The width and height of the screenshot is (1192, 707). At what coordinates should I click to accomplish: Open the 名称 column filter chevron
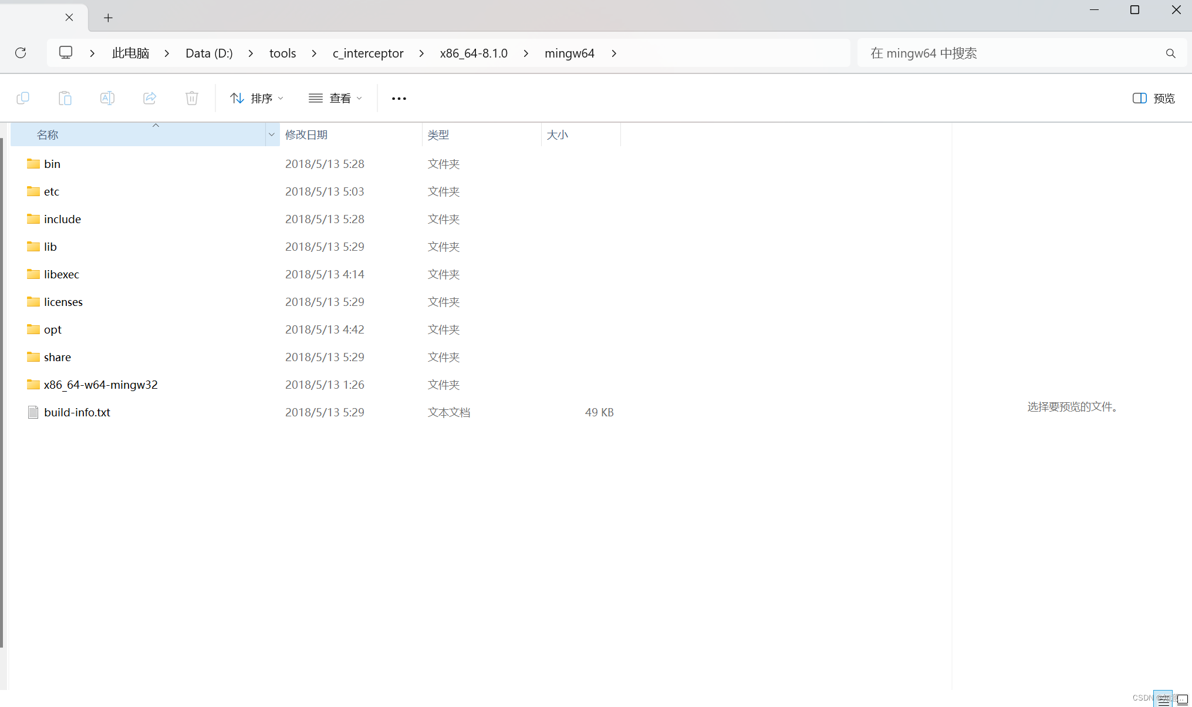coord(272,134)
